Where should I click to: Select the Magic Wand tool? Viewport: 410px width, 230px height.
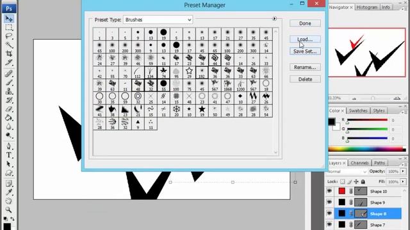point(9,45)
